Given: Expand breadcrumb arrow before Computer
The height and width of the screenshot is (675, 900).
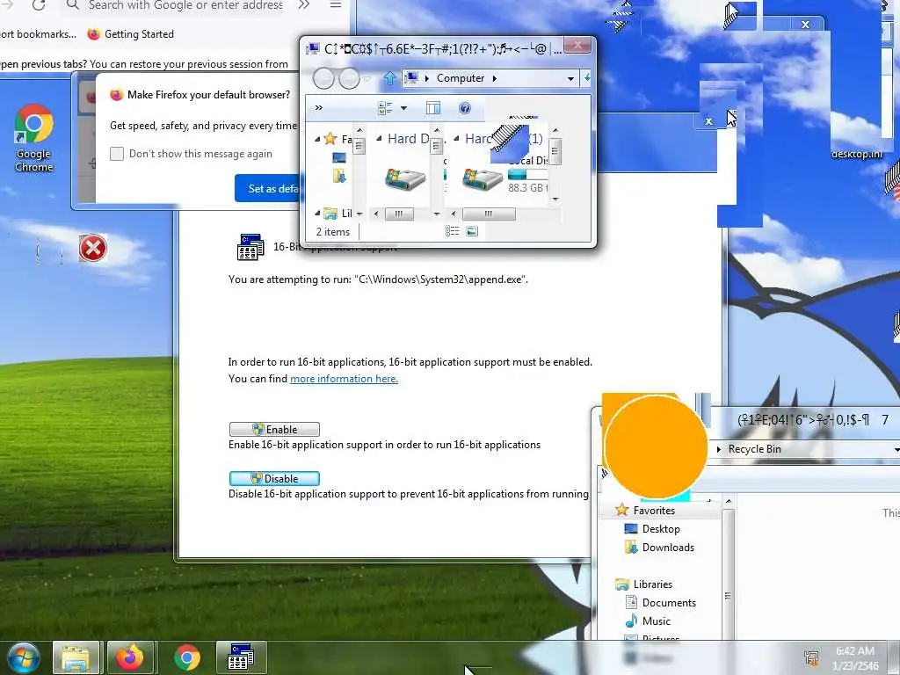Looking at the screenshot, I should coord(426,78).
